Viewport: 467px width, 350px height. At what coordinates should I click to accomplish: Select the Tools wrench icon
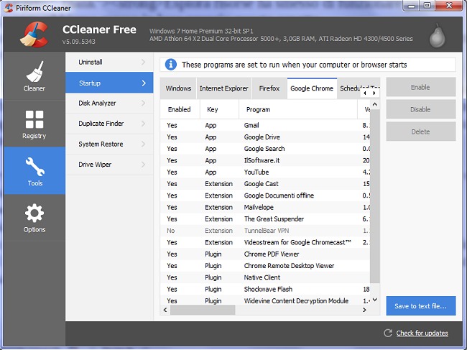(x=35, y=167)
